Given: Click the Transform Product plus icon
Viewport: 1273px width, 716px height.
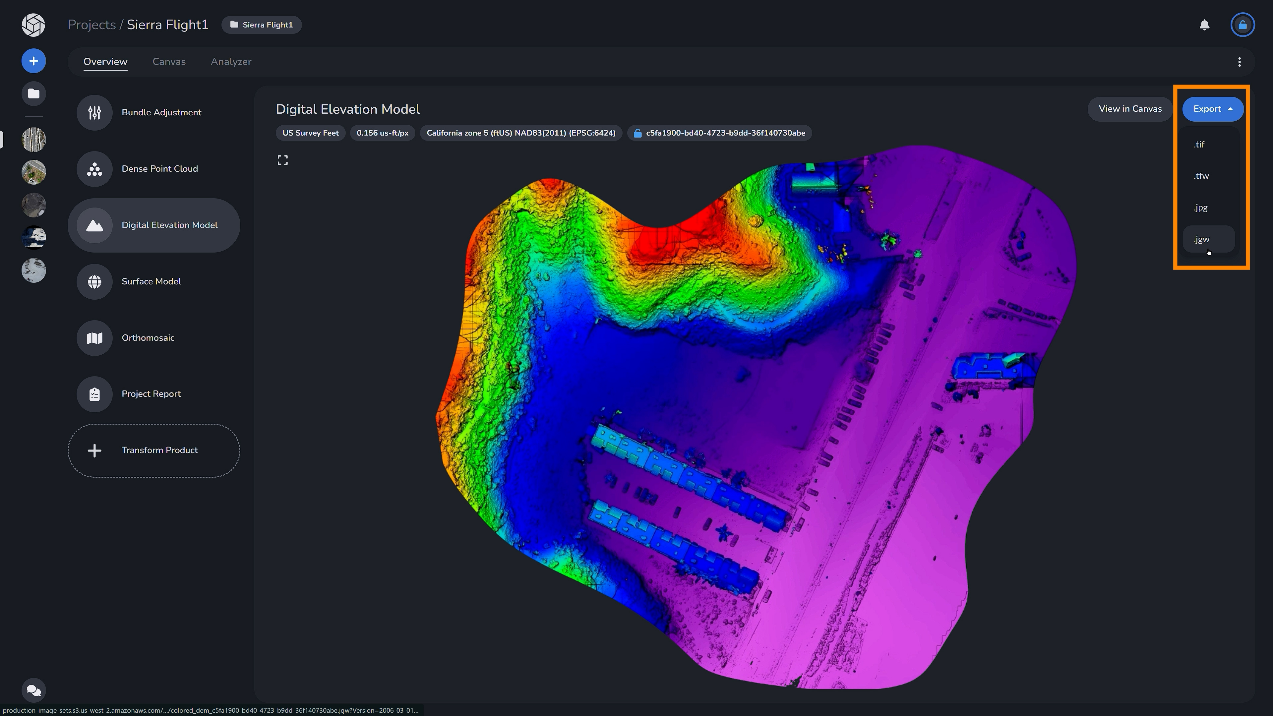Looking at the screenshot, I should tap(94, 451).
